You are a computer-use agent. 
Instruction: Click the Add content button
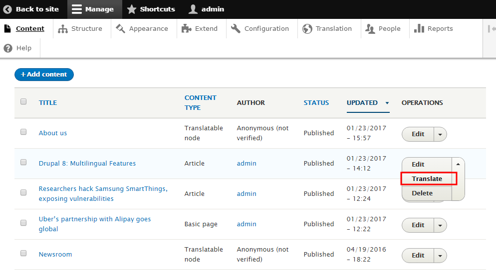[x=44, y=75]
